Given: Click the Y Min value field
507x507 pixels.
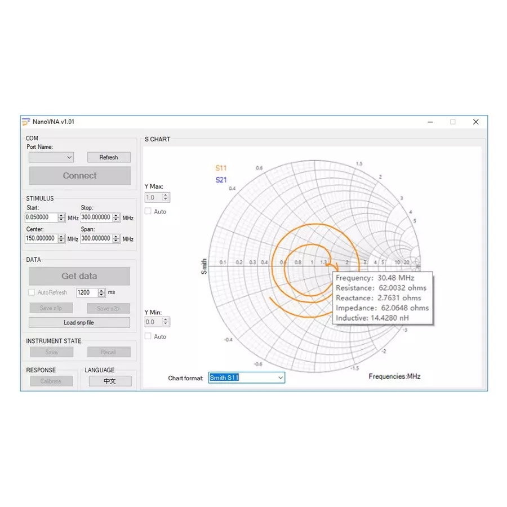Looking at the screenshot, I should point(153,322).
